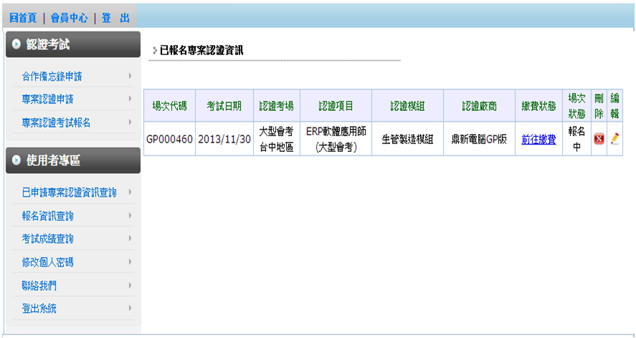Click the 場次狀態 column header
Image resolution: width=636 pixels, height=338 pixels.
[x=576, y=106]
